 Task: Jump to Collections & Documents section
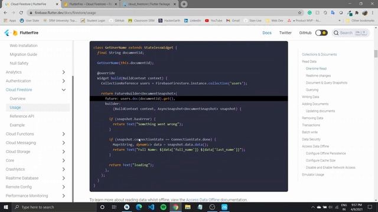(x=319, y=55)
